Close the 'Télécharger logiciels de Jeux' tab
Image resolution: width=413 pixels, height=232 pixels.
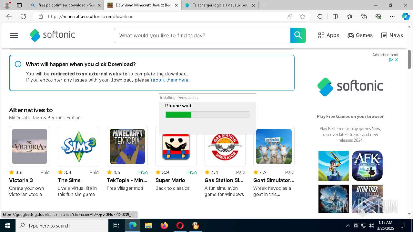[x=254, y=5]
